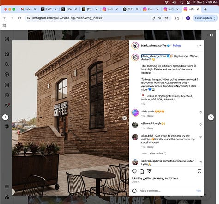Like the post with heart icon
This screenshot has width=219, height=204.
(x=134, y=171)
